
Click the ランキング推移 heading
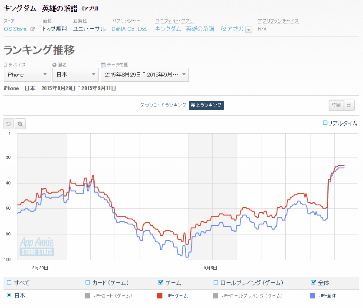[x=39, y=50]
